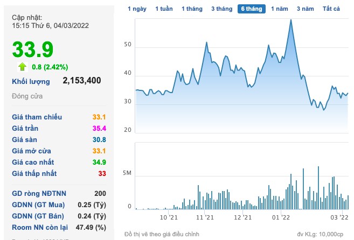354x240 pixels.
Task: Select the active '6 tháng' tab
Action: [x=252, y=9]
